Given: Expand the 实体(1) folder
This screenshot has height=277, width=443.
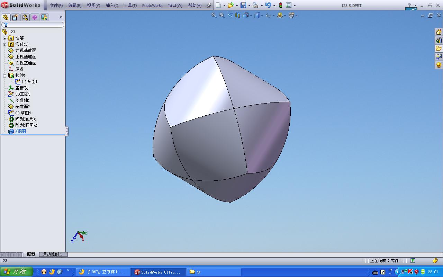Looking at the screenshot, I should click(x=4, y=45).
